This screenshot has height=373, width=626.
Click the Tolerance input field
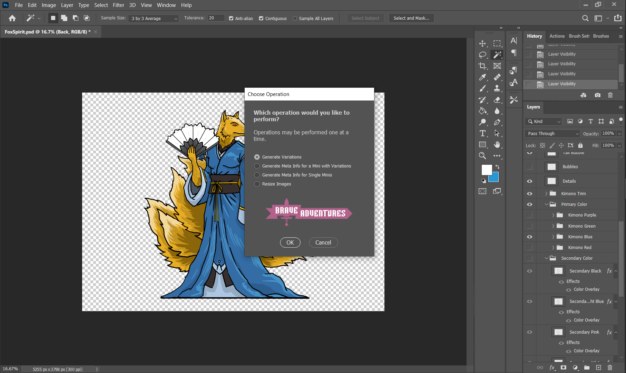coord(216,18)
